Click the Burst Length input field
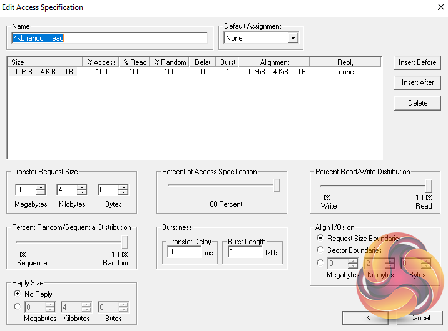Image resolution: width=448 pixels, height=331 pixels. [245, 252]
